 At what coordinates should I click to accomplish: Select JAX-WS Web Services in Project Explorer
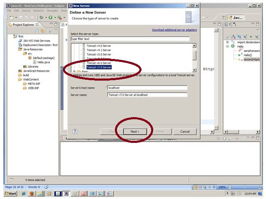tap(37, 41)
